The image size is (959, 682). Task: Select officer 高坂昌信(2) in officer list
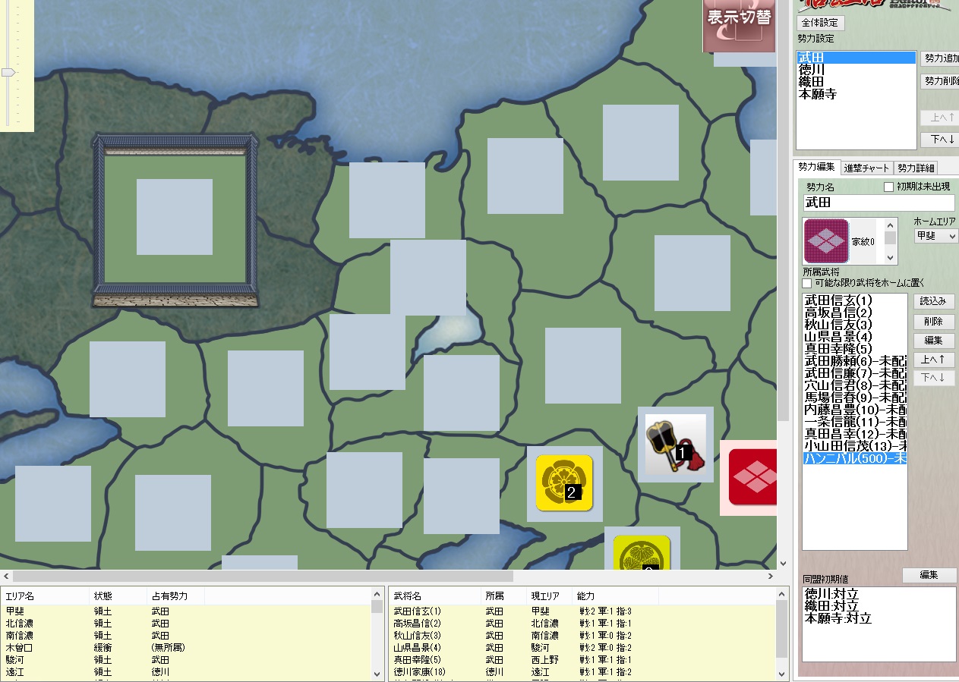pyautogui.click(x=855, y=313)
